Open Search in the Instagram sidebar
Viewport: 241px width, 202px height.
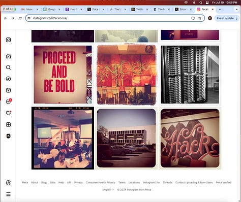[x=8, y=68]
